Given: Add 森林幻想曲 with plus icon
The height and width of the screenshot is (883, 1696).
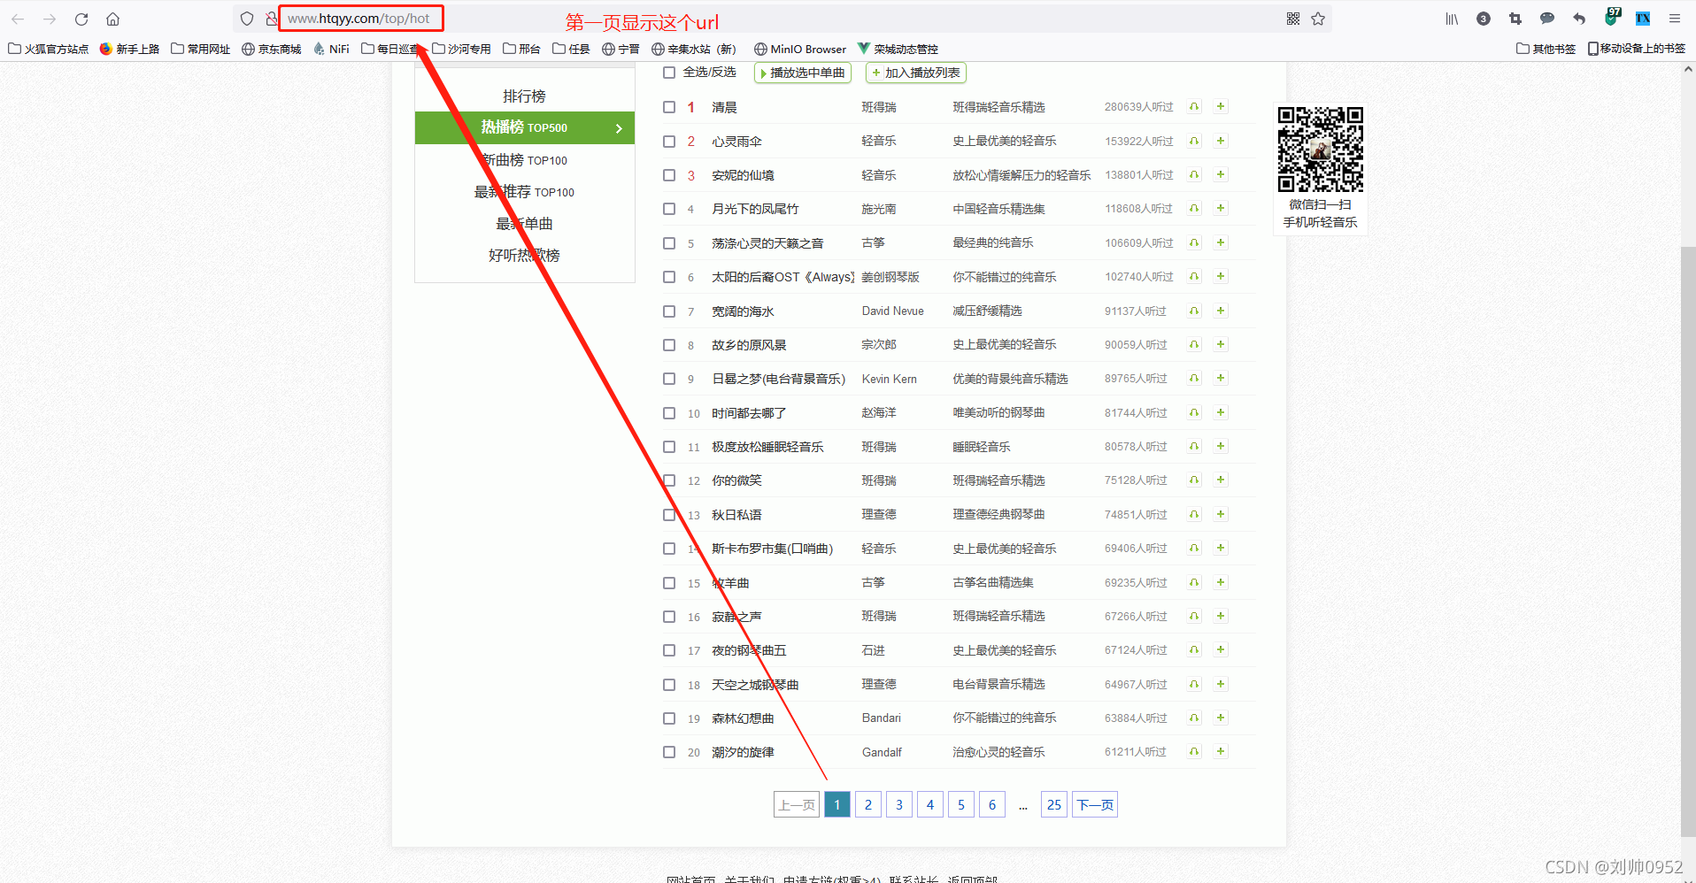Looking at the screenshot, I should click(1221, 718).
